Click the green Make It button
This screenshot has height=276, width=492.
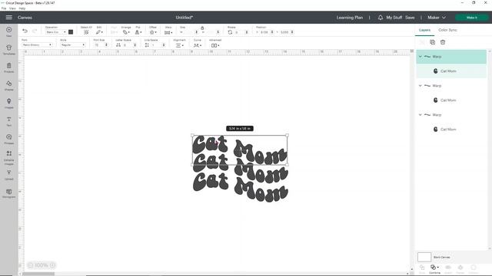(471, 18)
